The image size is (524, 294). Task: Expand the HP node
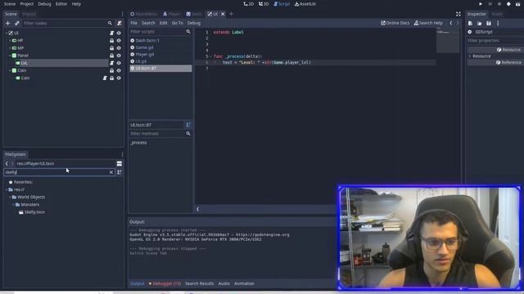[x=10, y=41]
